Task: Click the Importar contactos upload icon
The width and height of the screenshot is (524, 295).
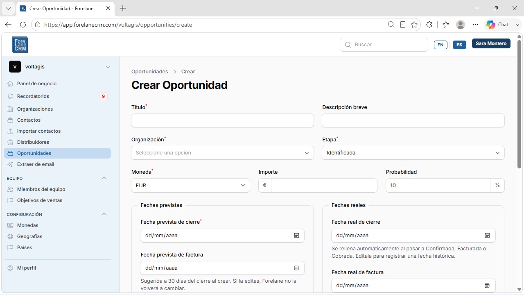Action: point(10,131)
